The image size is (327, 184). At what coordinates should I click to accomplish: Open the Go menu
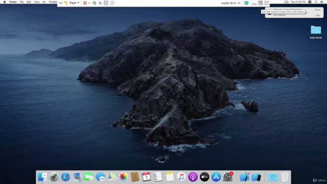(x=44, y=2)
